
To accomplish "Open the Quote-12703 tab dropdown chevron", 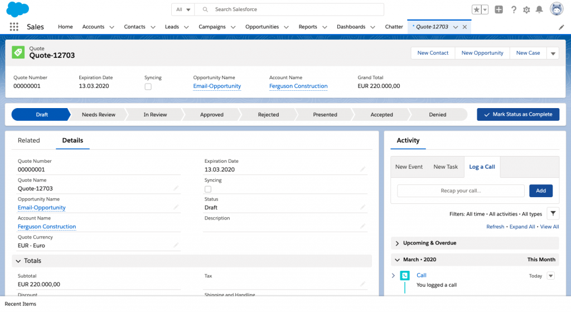I will pyautogui.click(x=456, y=27).
